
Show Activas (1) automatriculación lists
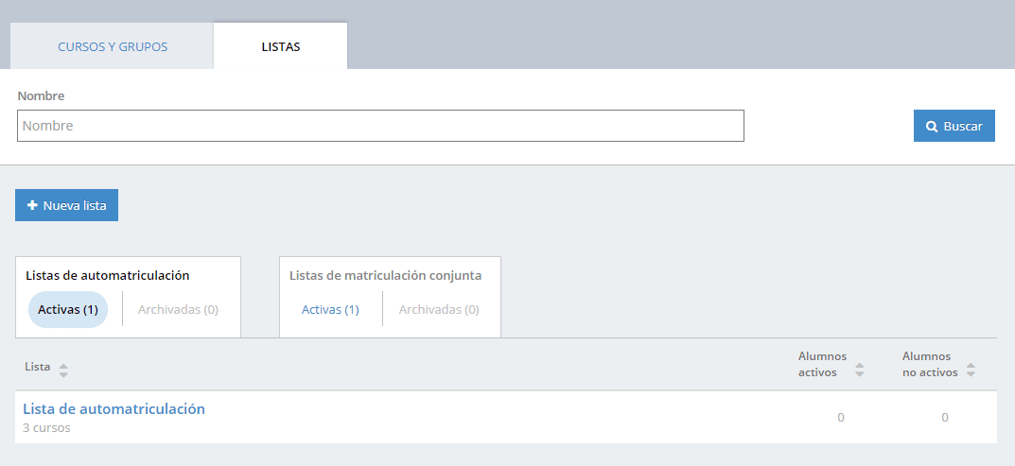68,309
